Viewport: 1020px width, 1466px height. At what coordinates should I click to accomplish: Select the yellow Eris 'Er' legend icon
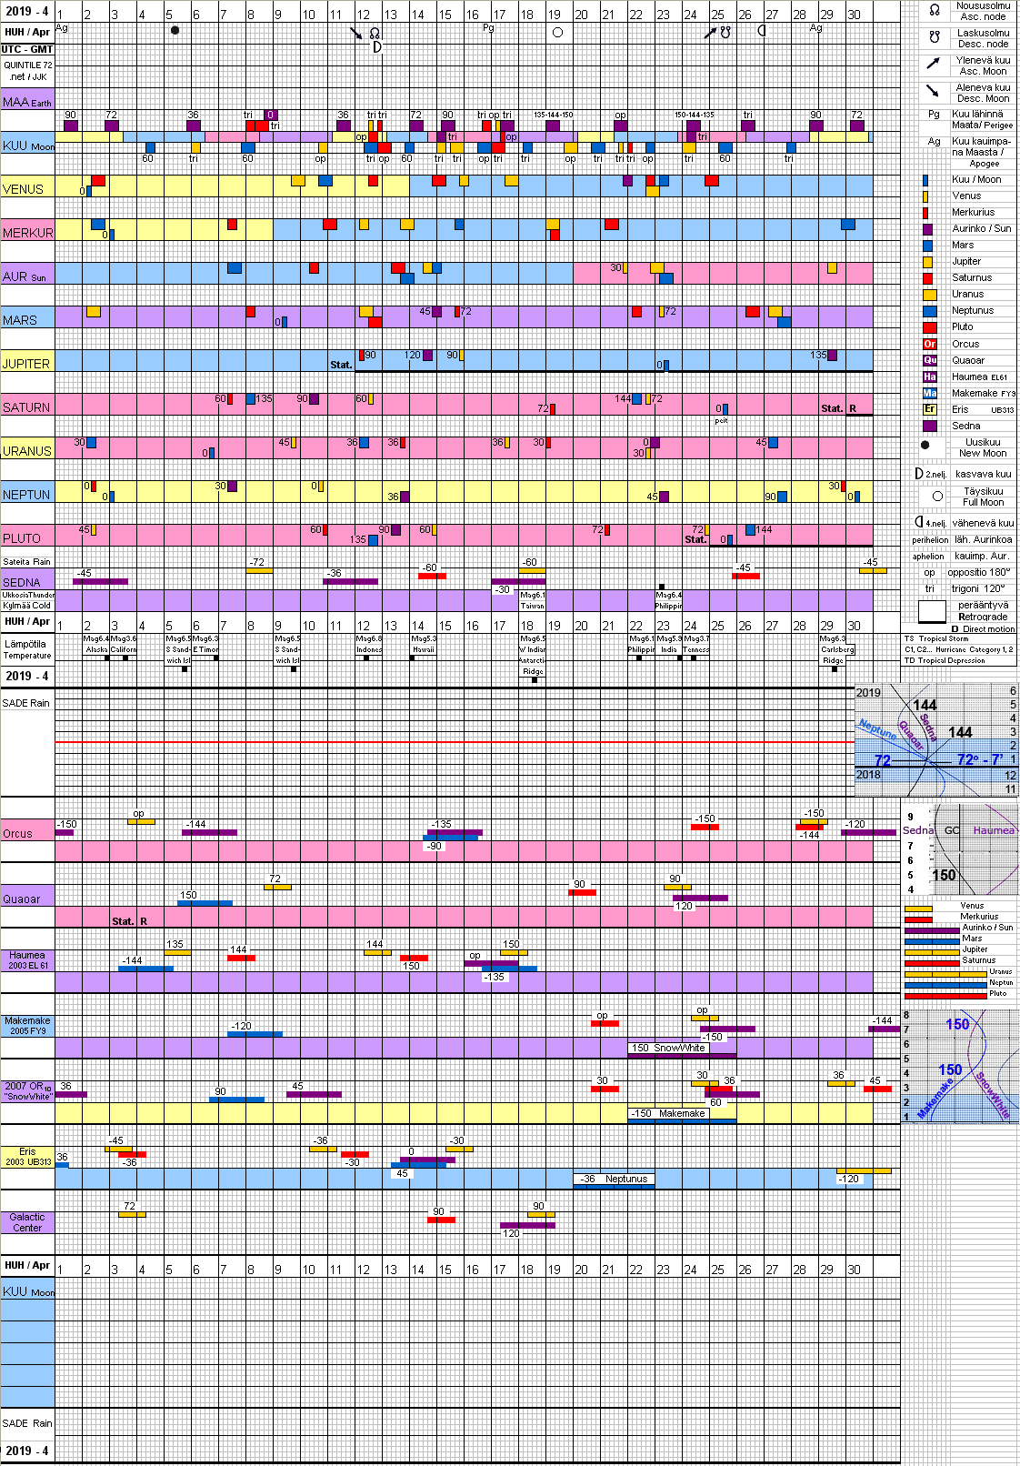tap(929, 409)
